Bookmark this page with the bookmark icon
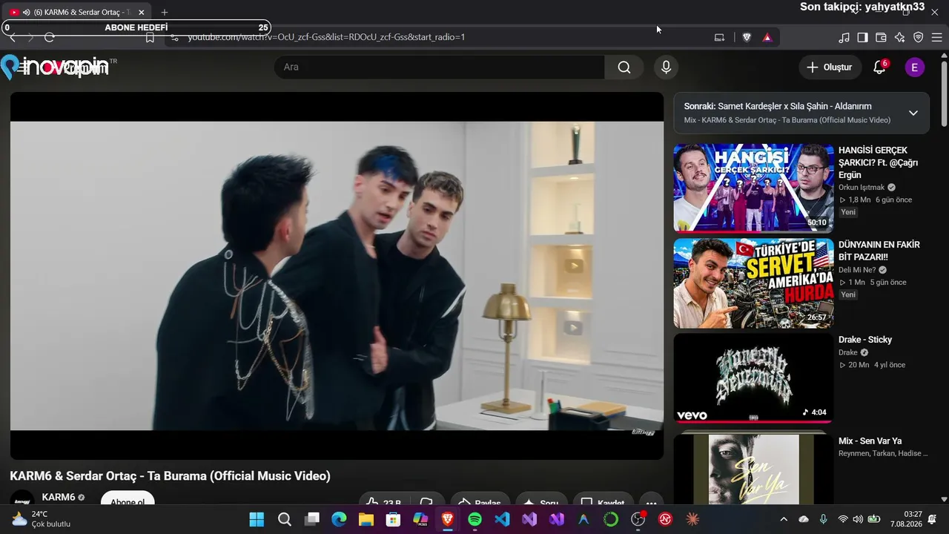 click(150, 37)
